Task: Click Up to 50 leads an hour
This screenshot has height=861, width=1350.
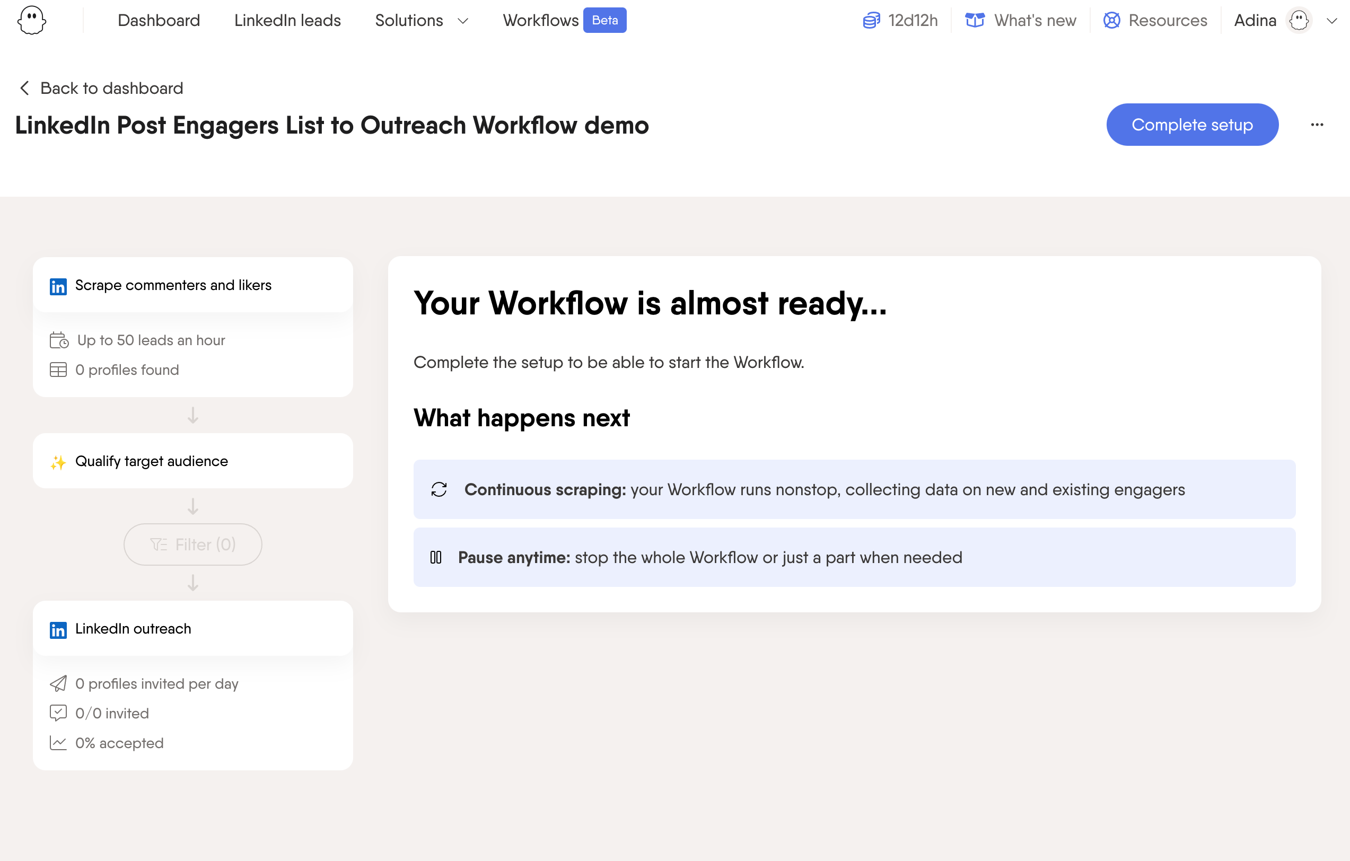Action: coord(151,340)
